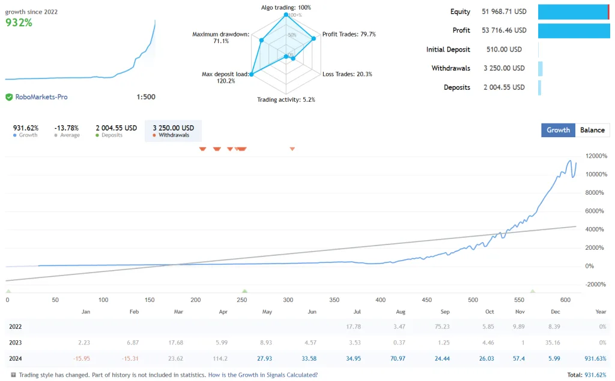The image size is (615, 381).
Task: Click the first orange withdrawal marker triangle
Action: click(x=202, y=149)
